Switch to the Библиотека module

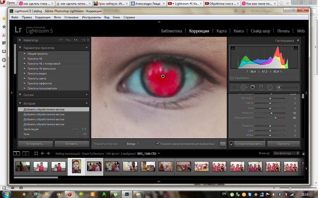(171, 31)
